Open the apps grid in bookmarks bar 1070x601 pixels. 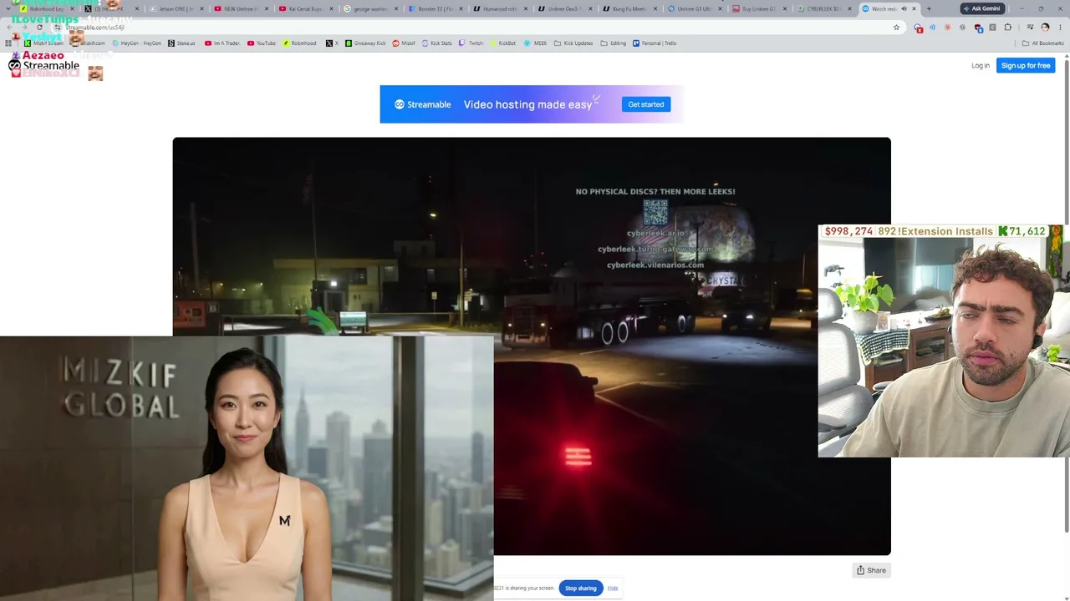pyautogui.click(x=8, y=43)
